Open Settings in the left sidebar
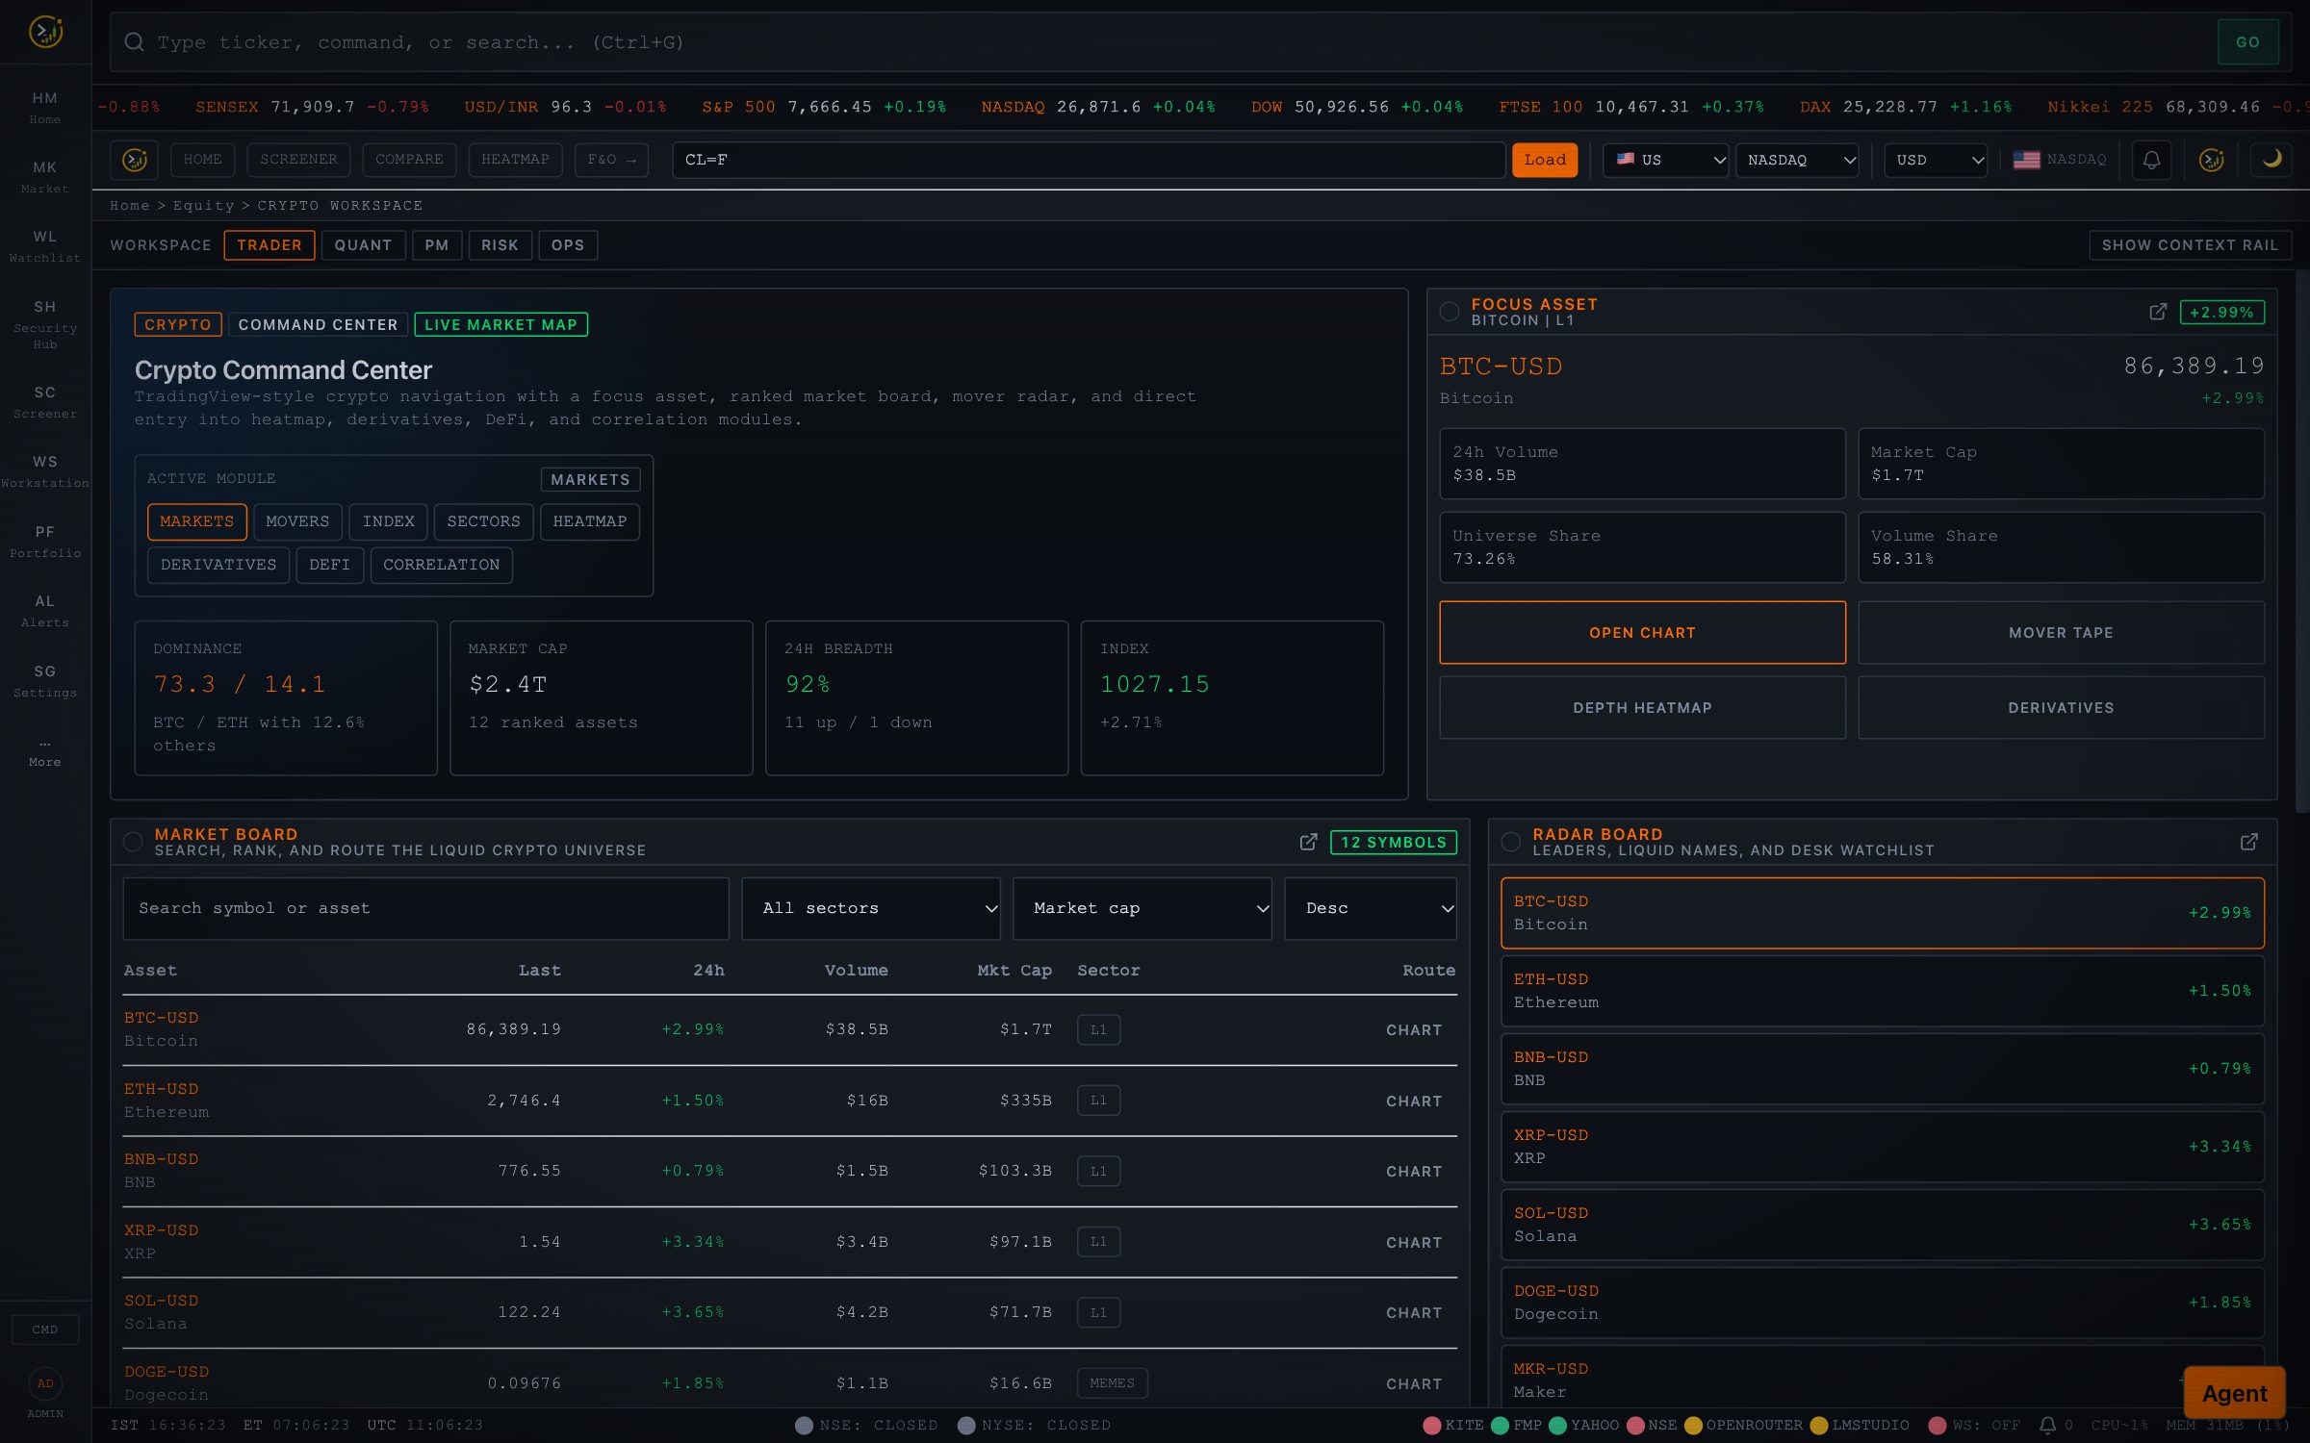The height and width of the screenshot is (1443, 2310). click(x=45, y=681)
